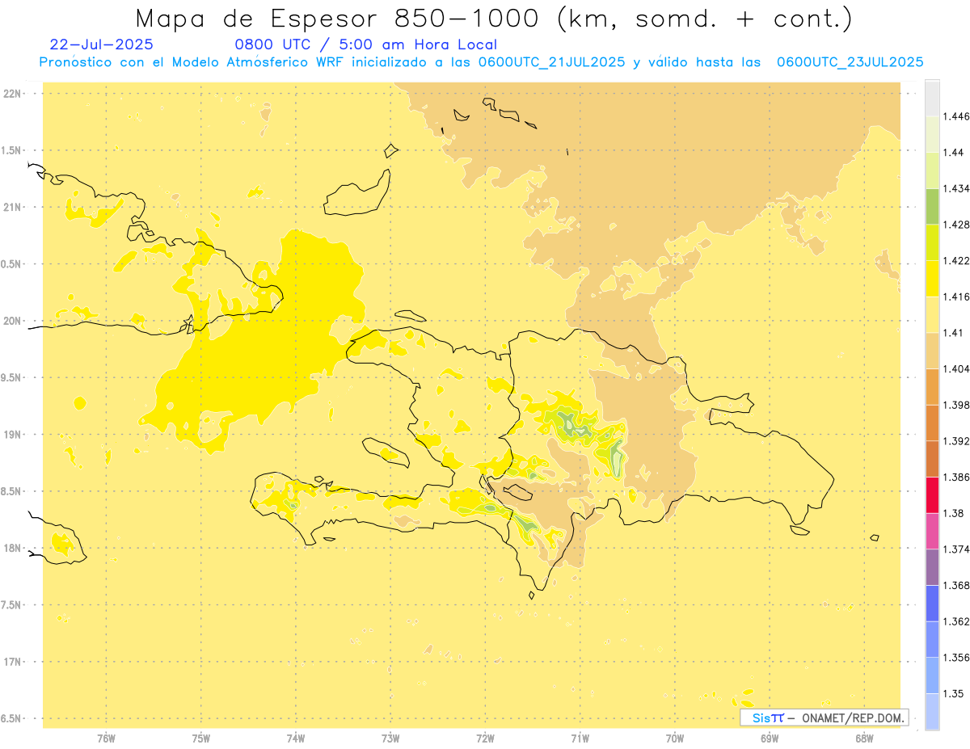Click the colorbar value 1.38
Screen dimensions: 970x749
[955, 513]
